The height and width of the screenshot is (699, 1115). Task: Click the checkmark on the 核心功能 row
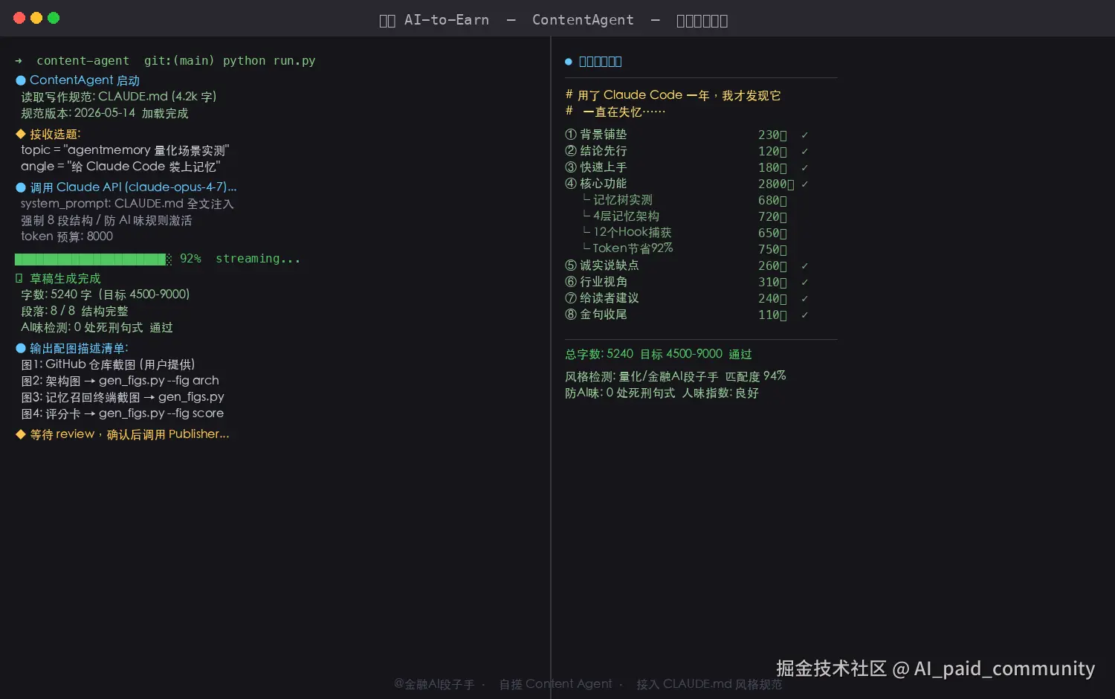coord(804,184)
